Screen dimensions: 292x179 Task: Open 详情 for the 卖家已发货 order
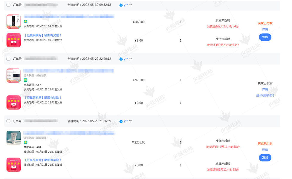click(265, 89)
